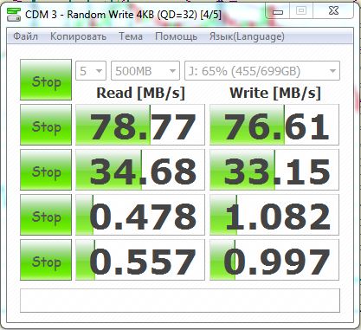Click the 1.082 write result field
This screenshot has width=361, height=330.
point(274,215)
